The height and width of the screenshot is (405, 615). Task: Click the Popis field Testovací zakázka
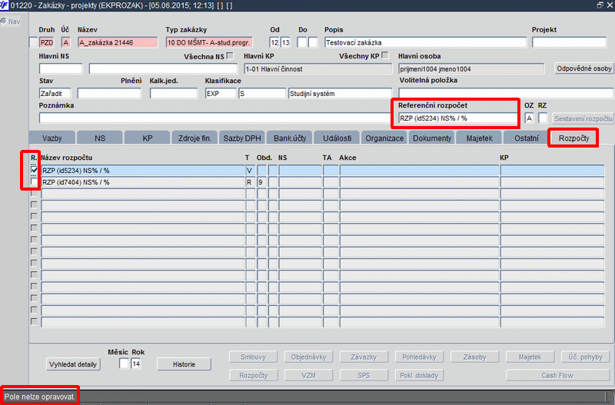(x=426, y=42)
